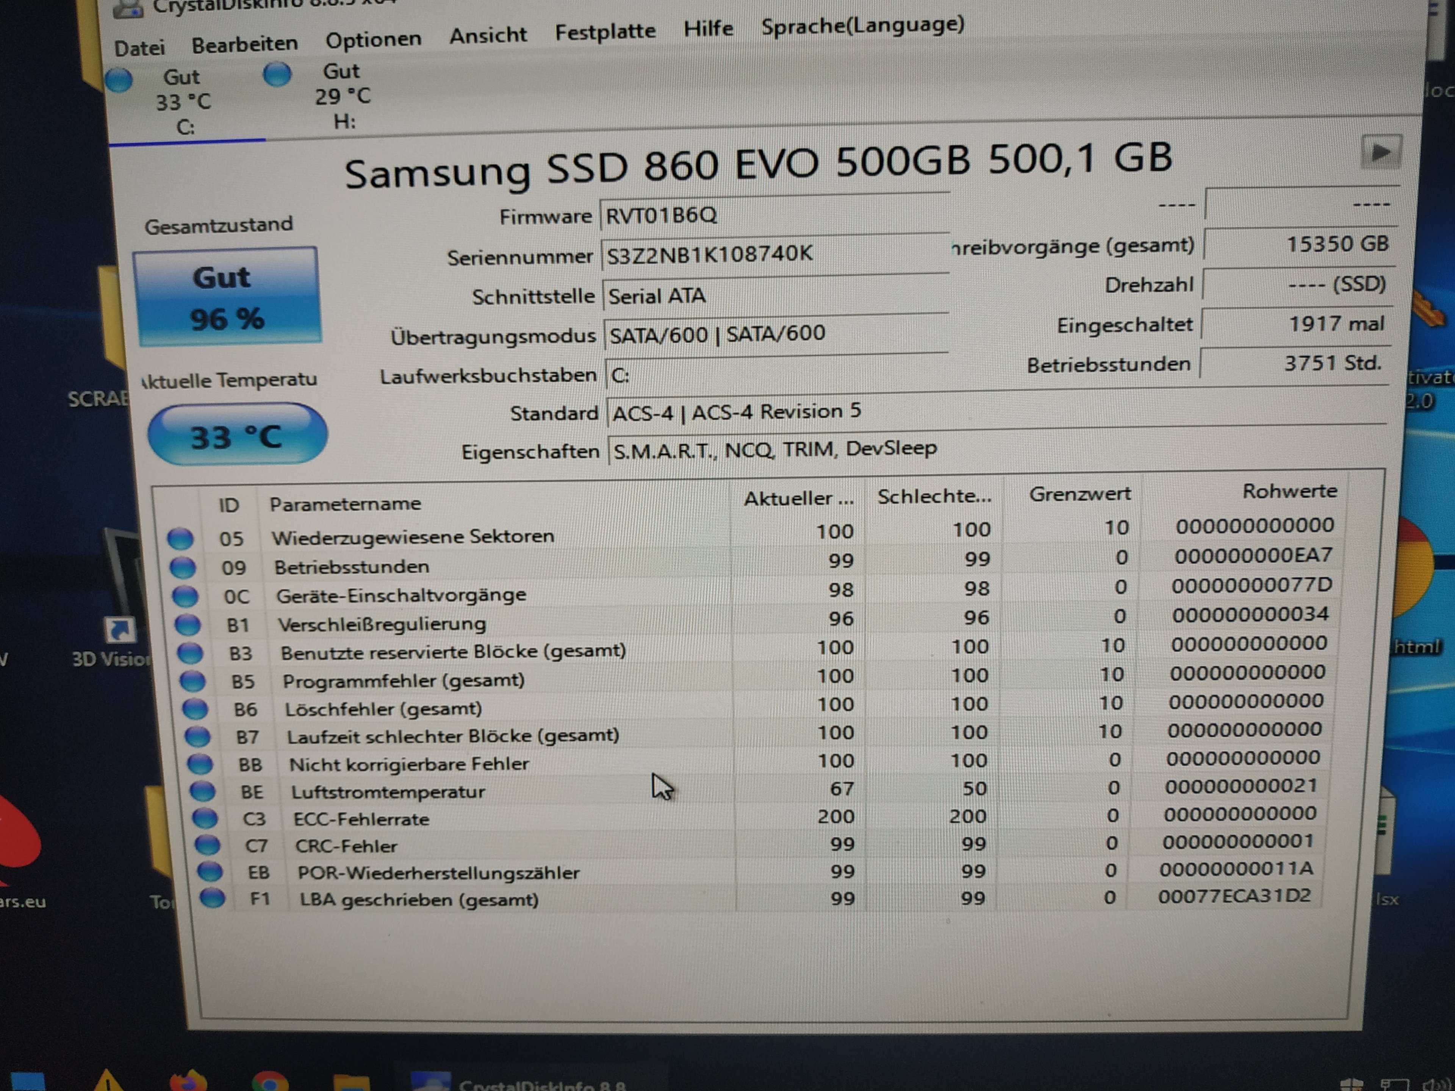
Task: Select the H: drive status icon
Action: 277,73
